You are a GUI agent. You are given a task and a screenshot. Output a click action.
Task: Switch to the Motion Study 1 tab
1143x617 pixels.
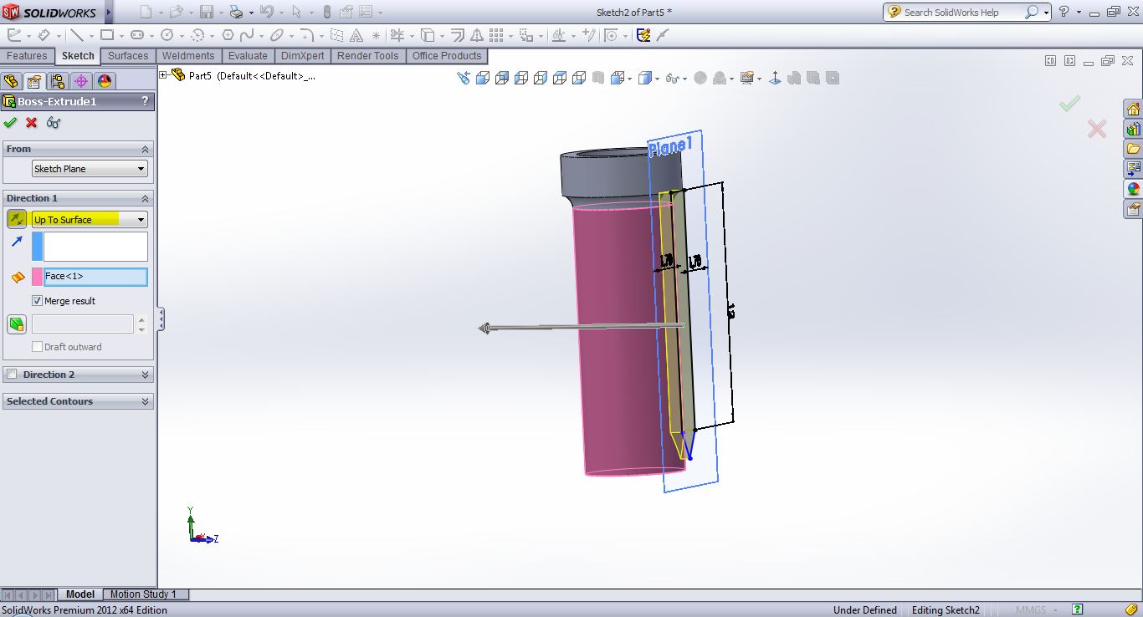pyautogui.click(x=143, y=594)
